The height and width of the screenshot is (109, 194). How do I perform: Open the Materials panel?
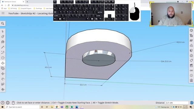point(191,51)
